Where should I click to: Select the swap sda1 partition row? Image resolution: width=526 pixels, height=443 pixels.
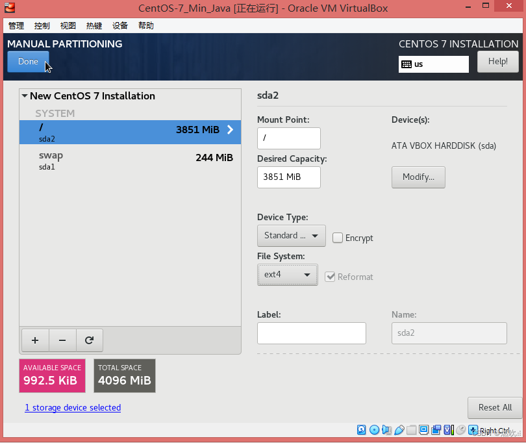(x=130, y=160)
